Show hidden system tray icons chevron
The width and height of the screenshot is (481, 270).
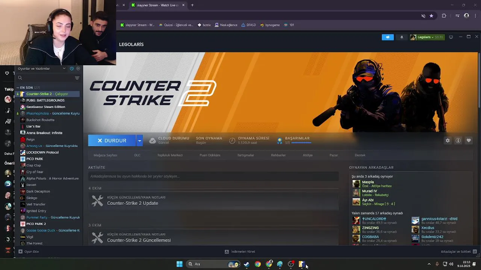429,264
